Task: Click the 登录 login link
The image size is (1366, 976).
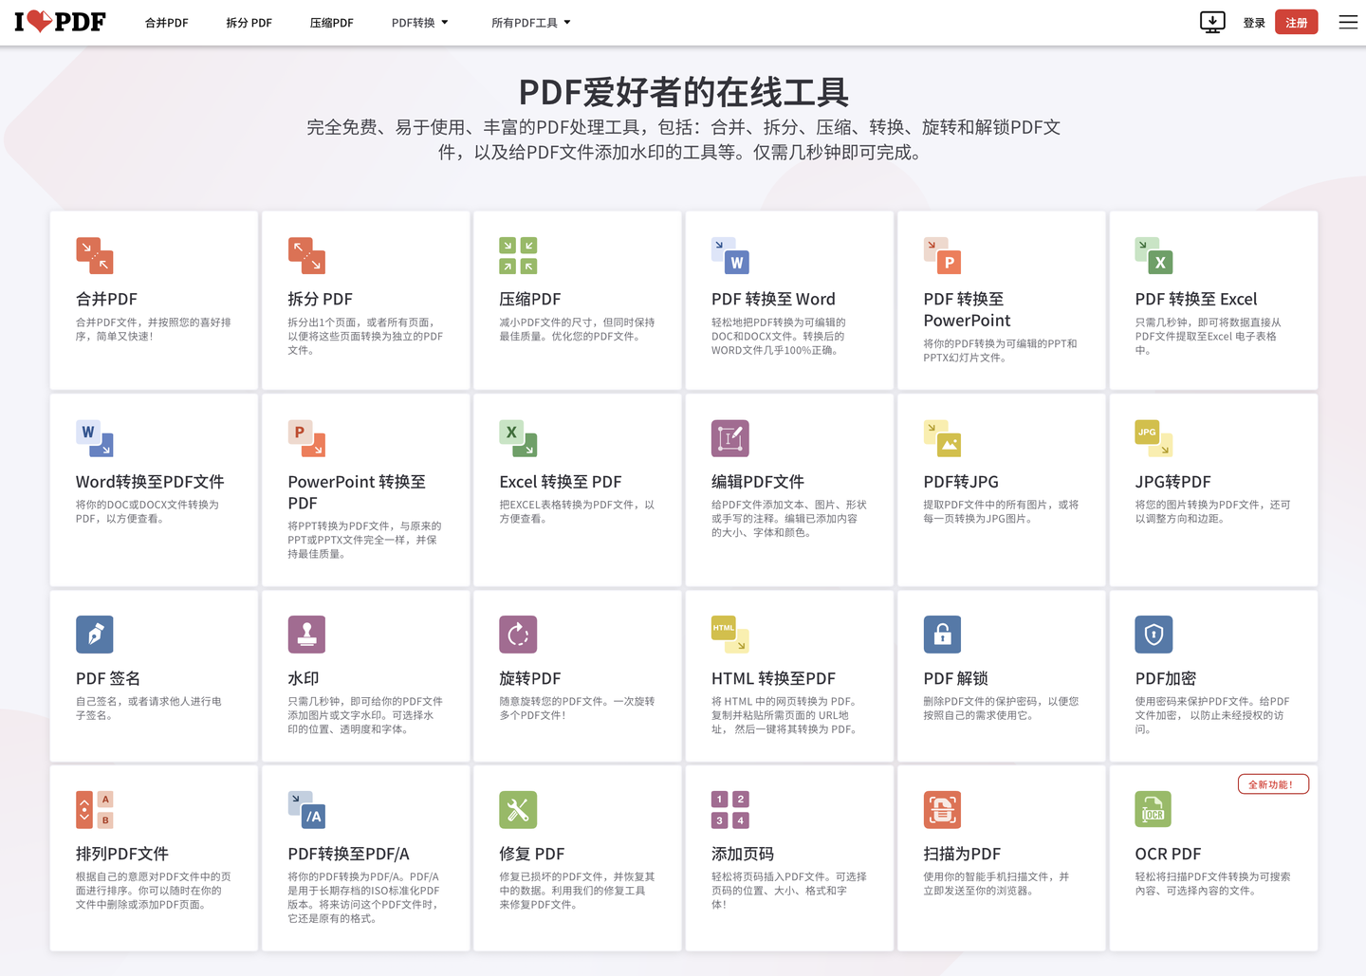Action: (x=1254, y=23)
